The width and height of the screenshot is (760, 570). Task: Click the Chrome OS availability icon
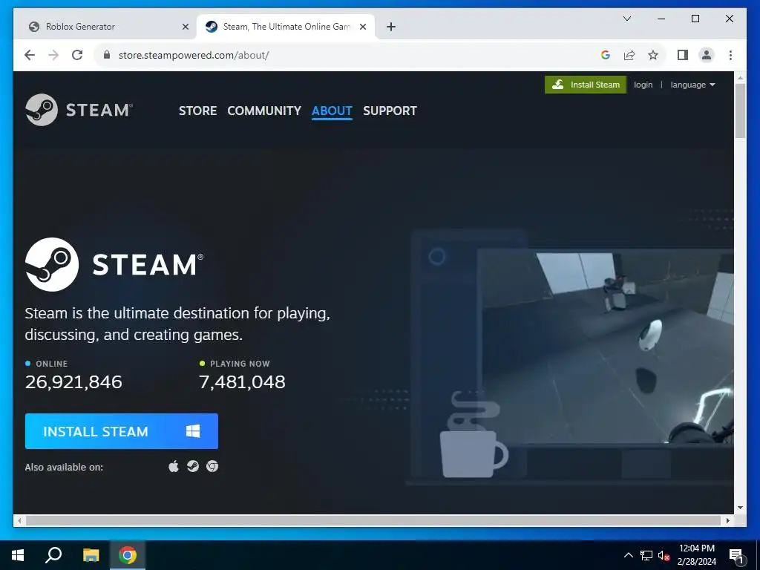click(212, 466)
